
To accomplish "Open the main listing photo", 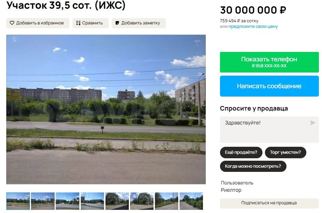I will click(x=106, y=109).
